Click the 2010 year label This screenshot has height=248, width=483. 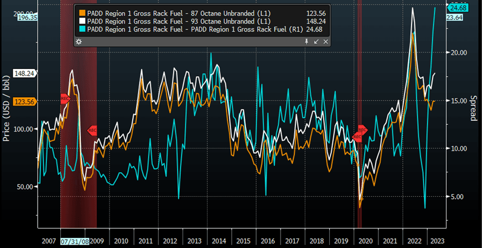121,241
